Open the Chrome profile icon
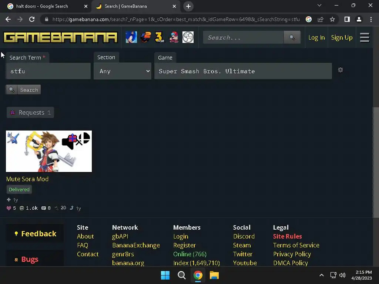The image size is (379, 284). (x=359, y=19)
